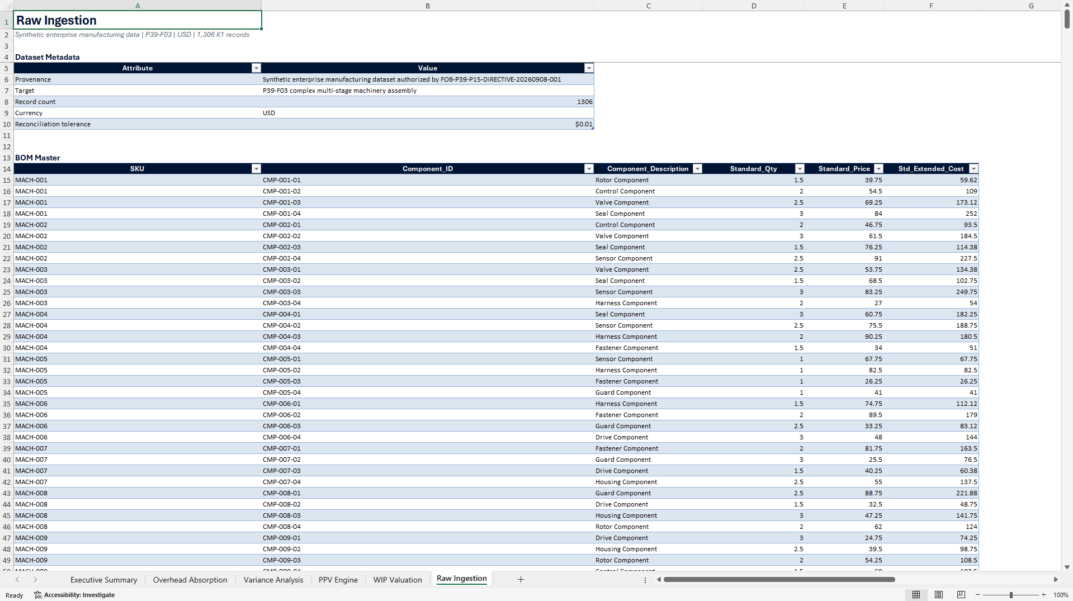Open the WIP Valuation sheet tab
This screenshot has height=601, width=1073.
tap(398, 580)
